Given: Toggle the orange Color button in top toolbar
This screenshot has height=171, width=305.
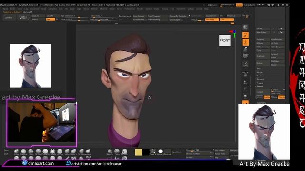Looking at the screenshot, I should click(227, 19).
